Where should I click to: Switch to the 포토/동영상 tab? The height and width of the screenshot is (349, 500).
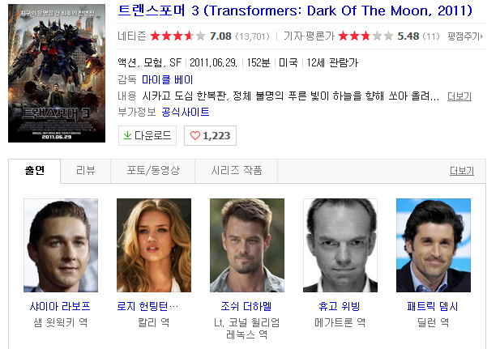coord(153,171)
